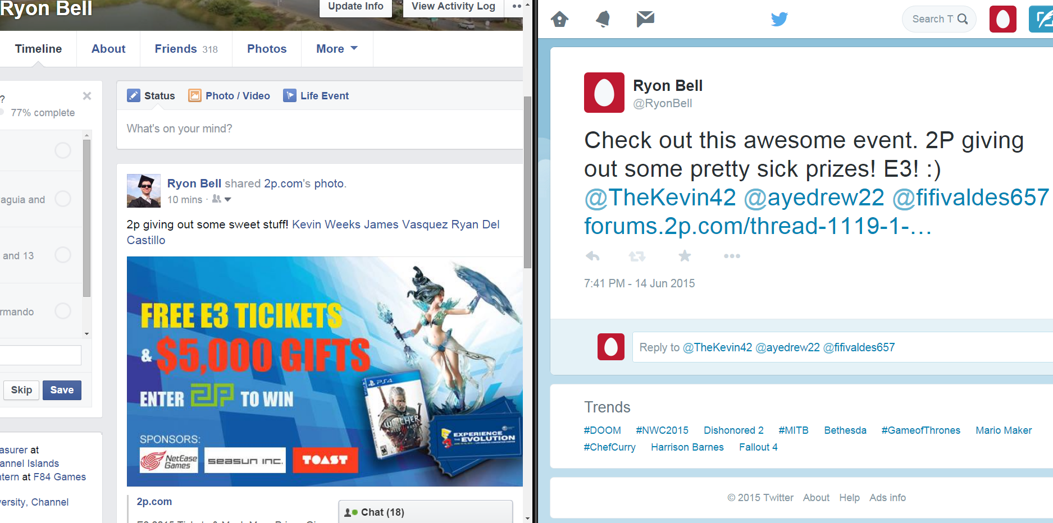
Task: Select the circle next to 'aguia and'
Action: (x=63, y=199)
